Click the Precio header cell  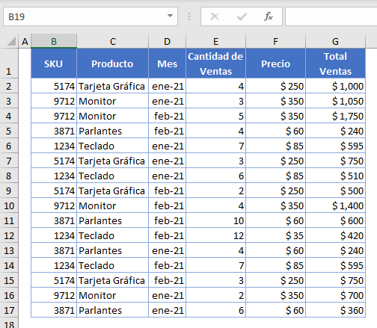pos(276,64)
